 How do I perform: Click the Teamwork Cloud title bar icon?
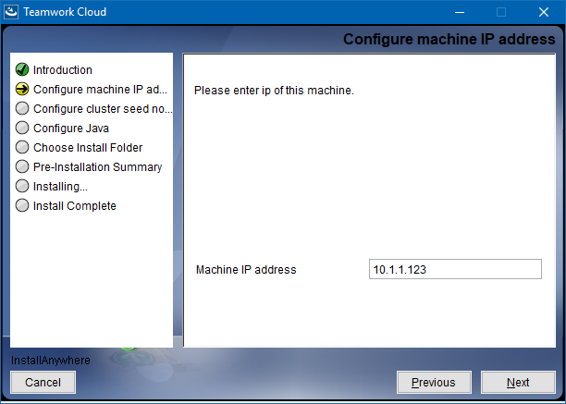11,12
